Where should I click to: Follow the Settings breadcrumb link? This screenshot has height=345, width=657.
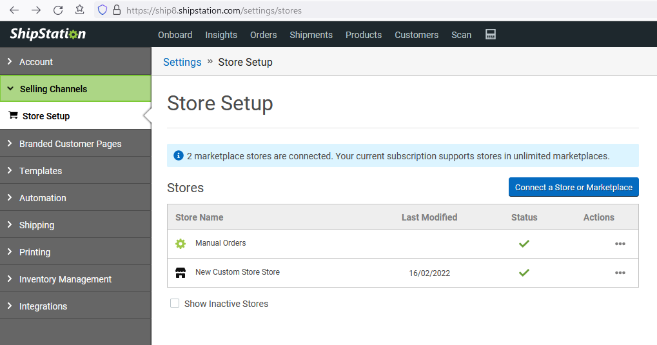coord(182,63)
